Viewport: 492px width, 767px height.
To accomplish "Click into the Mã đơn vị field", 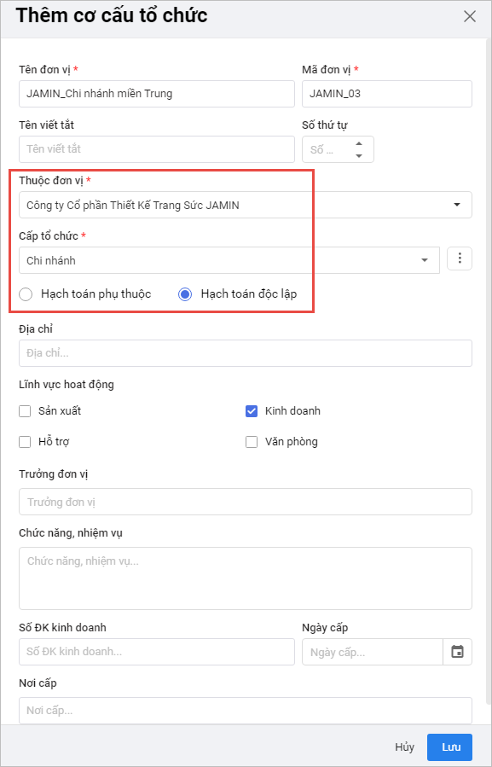I will (x=387, y=94).
